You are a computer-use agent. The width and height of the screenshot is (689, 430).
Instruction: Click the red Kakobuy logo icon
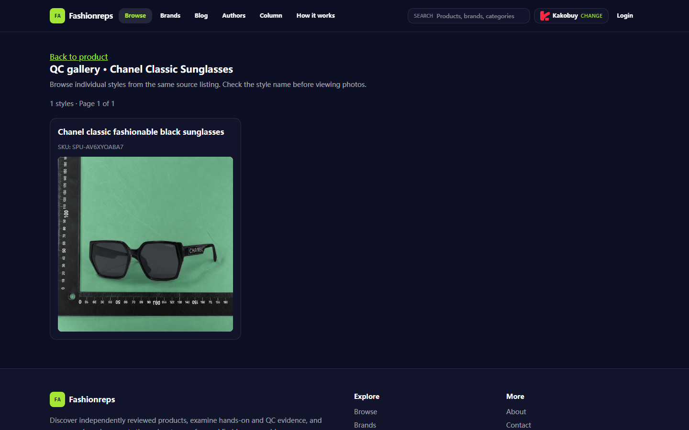545,16
